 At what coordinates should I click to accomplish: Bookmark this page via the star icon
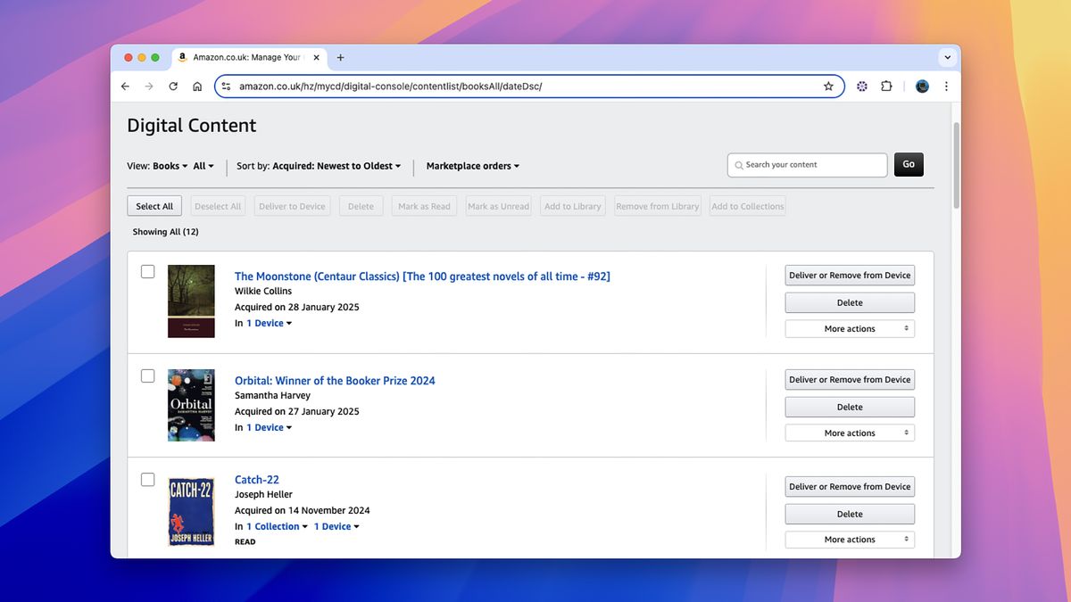828,86
